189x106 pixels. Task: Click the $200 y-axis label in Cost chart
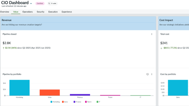162,83
